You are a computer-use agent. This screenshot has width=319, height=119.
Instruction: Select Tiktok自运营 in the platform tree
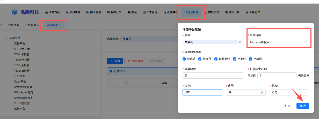click(22, 71)
